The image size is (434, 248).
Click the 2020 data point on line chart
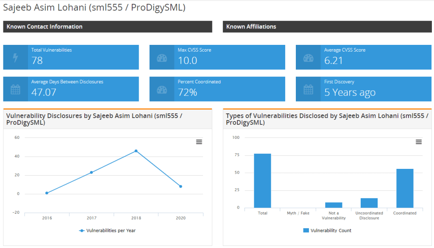181,186
